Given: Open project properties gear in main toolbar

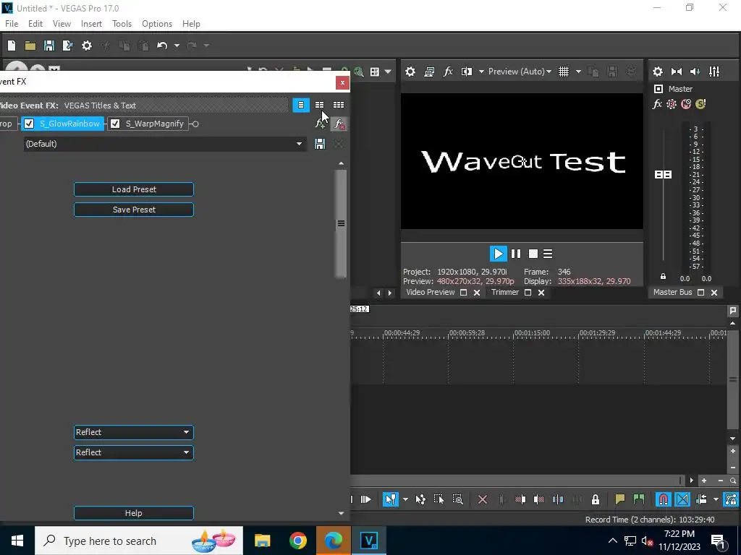Looking at the screenshot, I should point(87,46).
